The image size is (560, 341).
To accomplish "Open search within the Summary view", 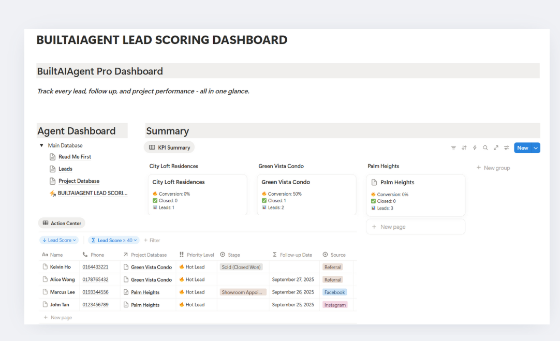I will click(x=485, y=147).
